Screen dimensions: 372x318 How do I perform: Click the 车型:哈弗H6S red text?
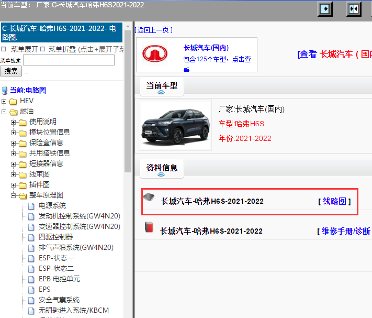[x=241, y=124]
